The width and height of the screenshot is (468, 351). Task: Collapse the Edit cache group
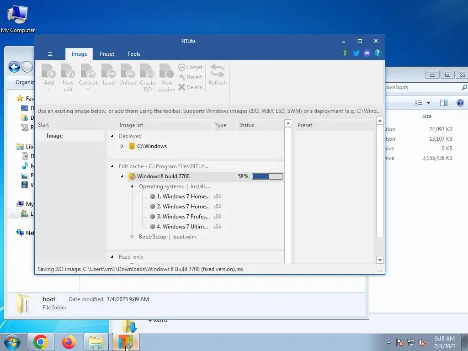pyautogui.click(x=112, y=166)
